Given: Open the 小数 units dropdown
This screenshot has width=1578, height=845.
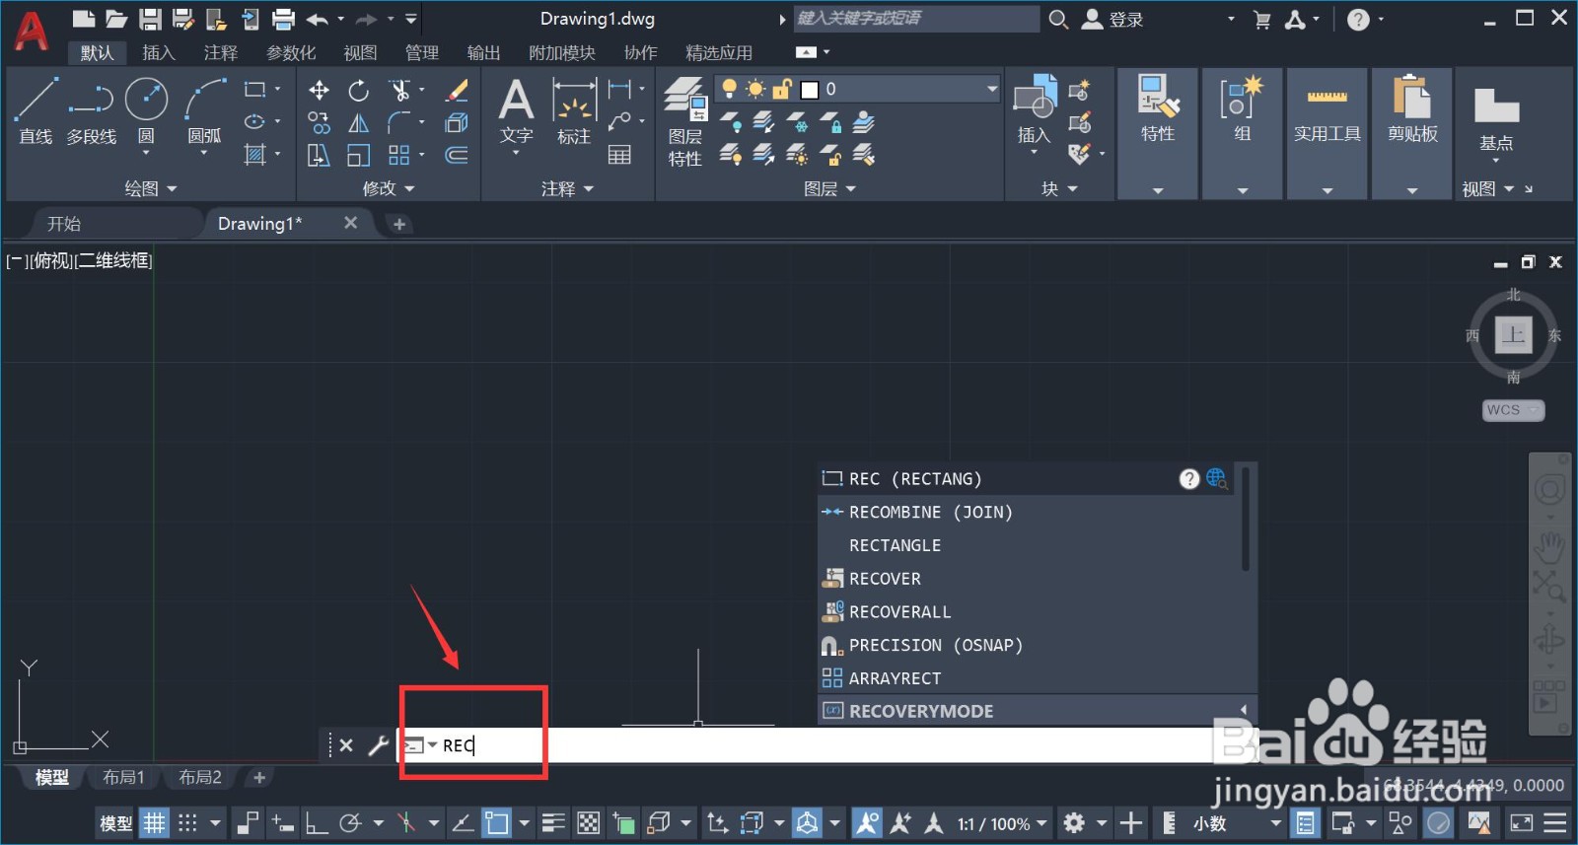Looking at the screenshot, I should 1237,823.
